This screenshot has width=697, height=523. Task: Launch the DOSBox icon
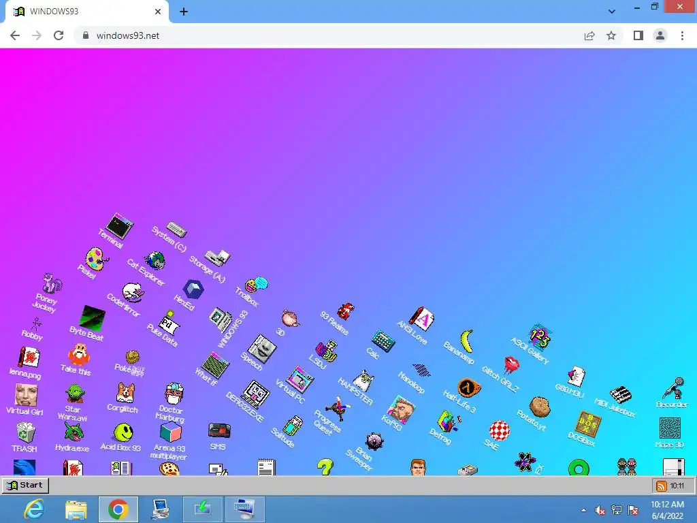click(589, 424)
